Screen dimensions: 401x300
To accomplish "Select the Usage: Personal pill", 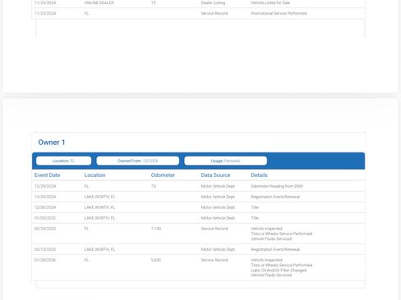I will [225, 161].
